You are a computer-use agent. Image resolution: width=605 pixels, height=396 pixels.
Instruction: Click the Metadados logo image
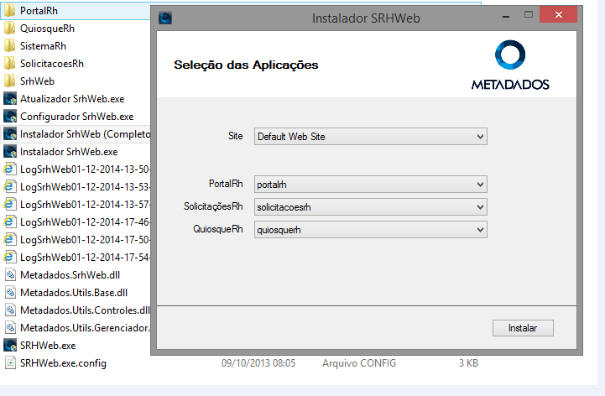tap(509, 65)
